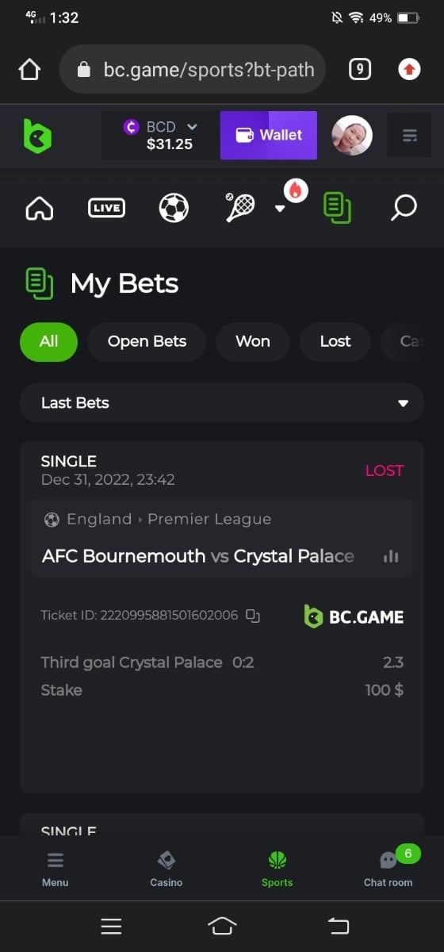Open the Chat room with badge

(x=388, y=869)
